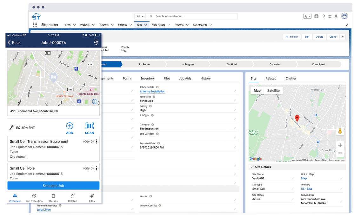Open options menu for Small Cell Pole
Image resolution: width=354 pixels, height=216 pixels.
coord(97,168)
